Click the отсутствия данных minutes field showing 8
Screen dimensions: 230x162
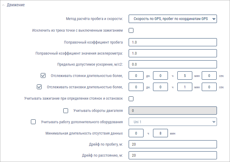coord(160,133)
